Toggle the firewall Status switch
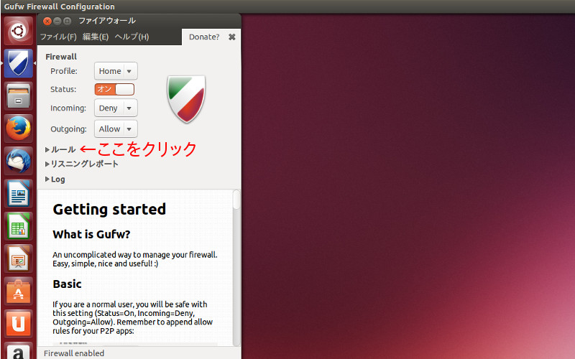The height and width of the screenshot is (359, 575). tap(114, 89)
